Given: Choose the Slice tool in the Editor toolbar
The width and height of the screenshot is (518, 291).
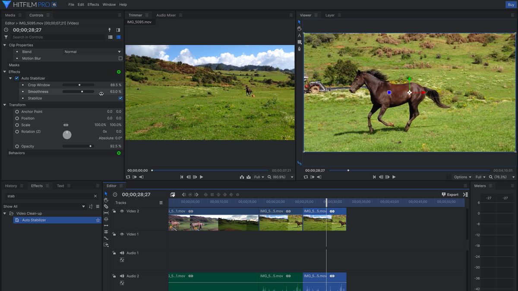Looking at the screenshot, I should [x=106, y=207].
